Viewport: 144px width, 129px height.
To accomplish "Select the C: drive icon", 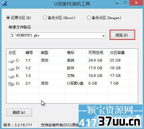I will (x=11, y=61).
